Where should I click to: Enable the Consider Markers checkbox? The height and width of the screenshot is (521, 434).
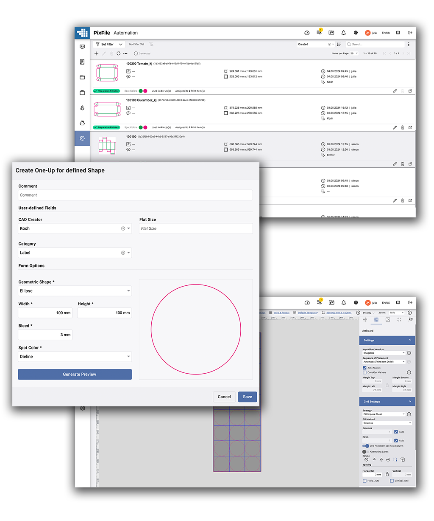click(364, 372)
